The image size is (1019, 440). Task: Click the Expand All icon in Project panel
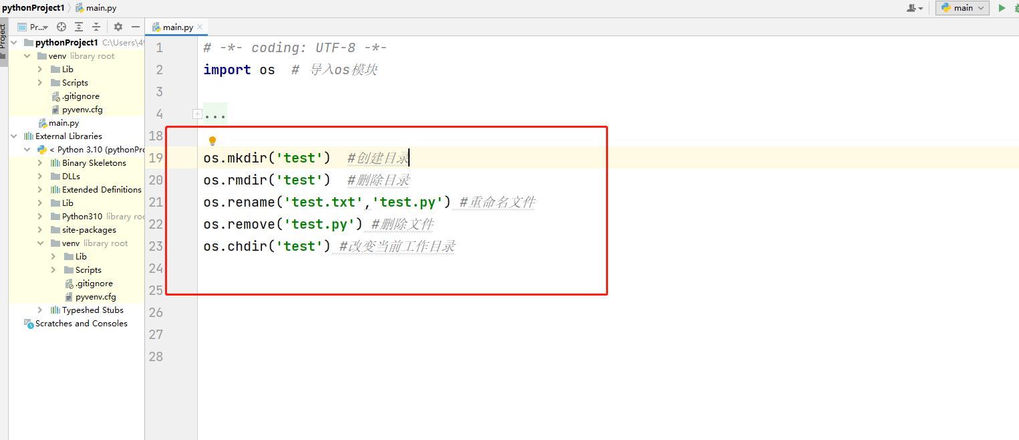tap(79, 27)
